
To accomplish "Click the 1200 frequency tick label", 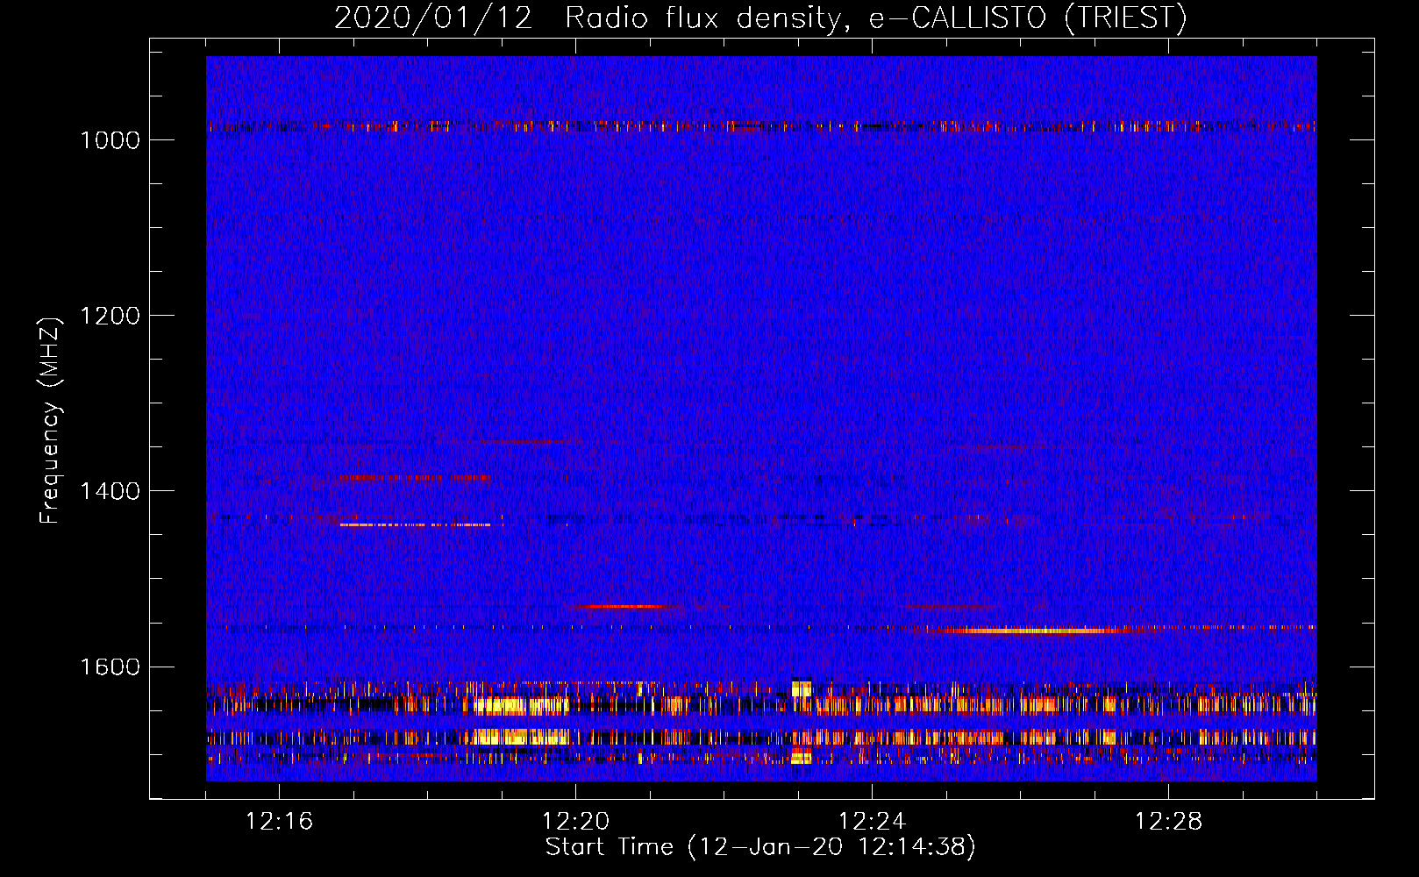I will point(111,316).
